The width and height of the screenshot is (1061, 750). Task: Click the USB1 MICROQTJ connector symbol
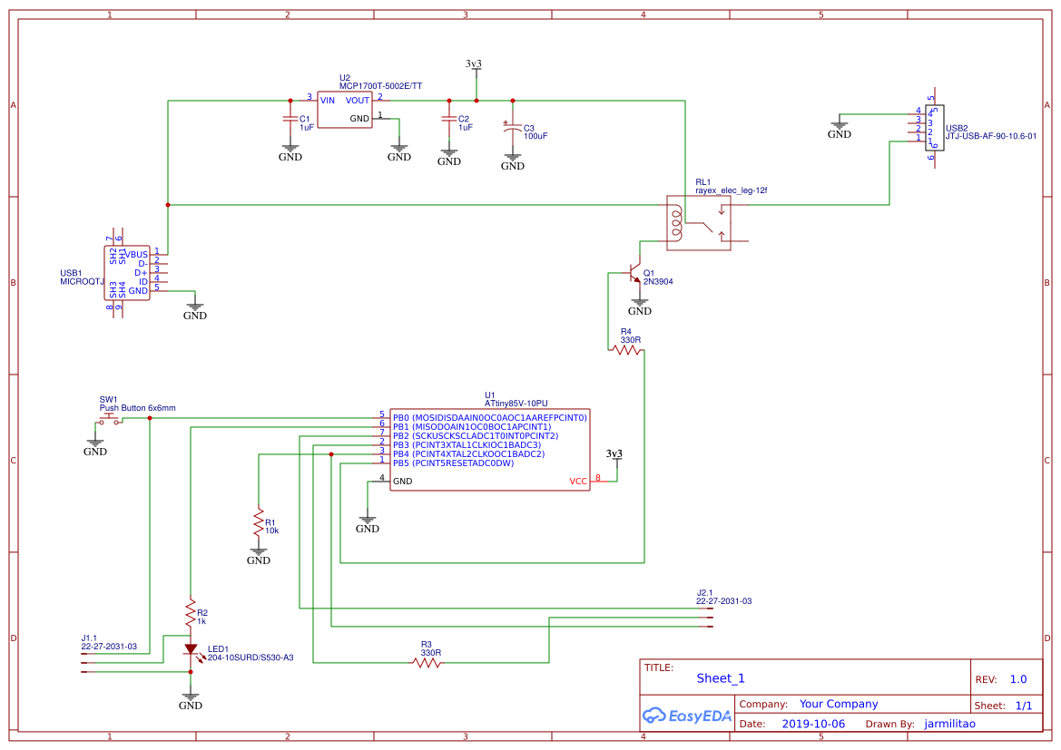pos(127,273)
